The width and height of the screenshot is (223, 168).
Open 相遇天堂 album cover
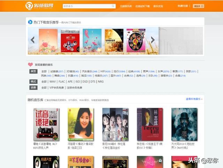pos(46,162)
